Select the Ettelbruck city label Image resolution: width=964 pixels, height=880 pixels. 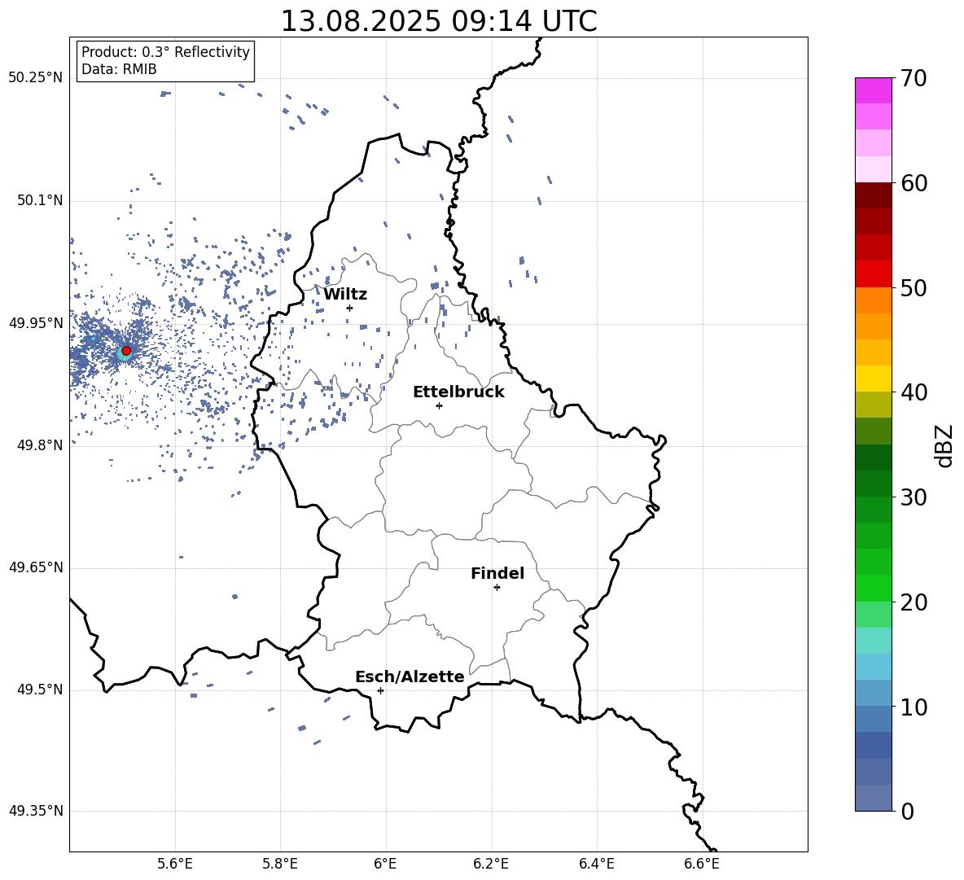(458, 392)
